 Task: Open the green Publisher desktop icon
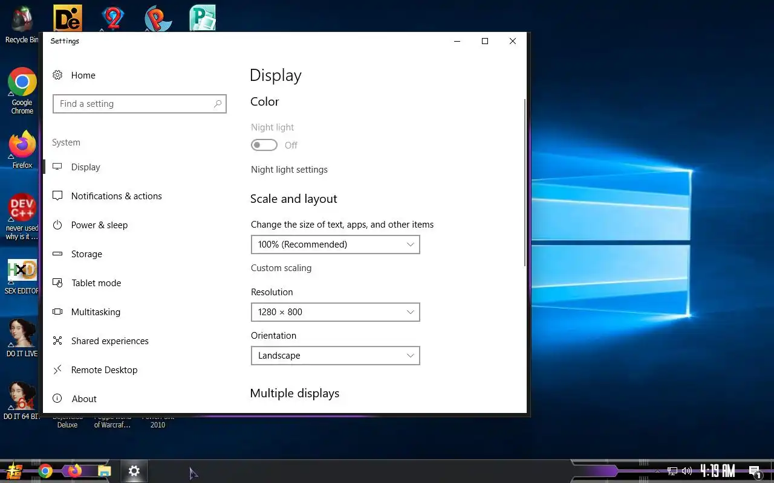click(x=203, y=18)
